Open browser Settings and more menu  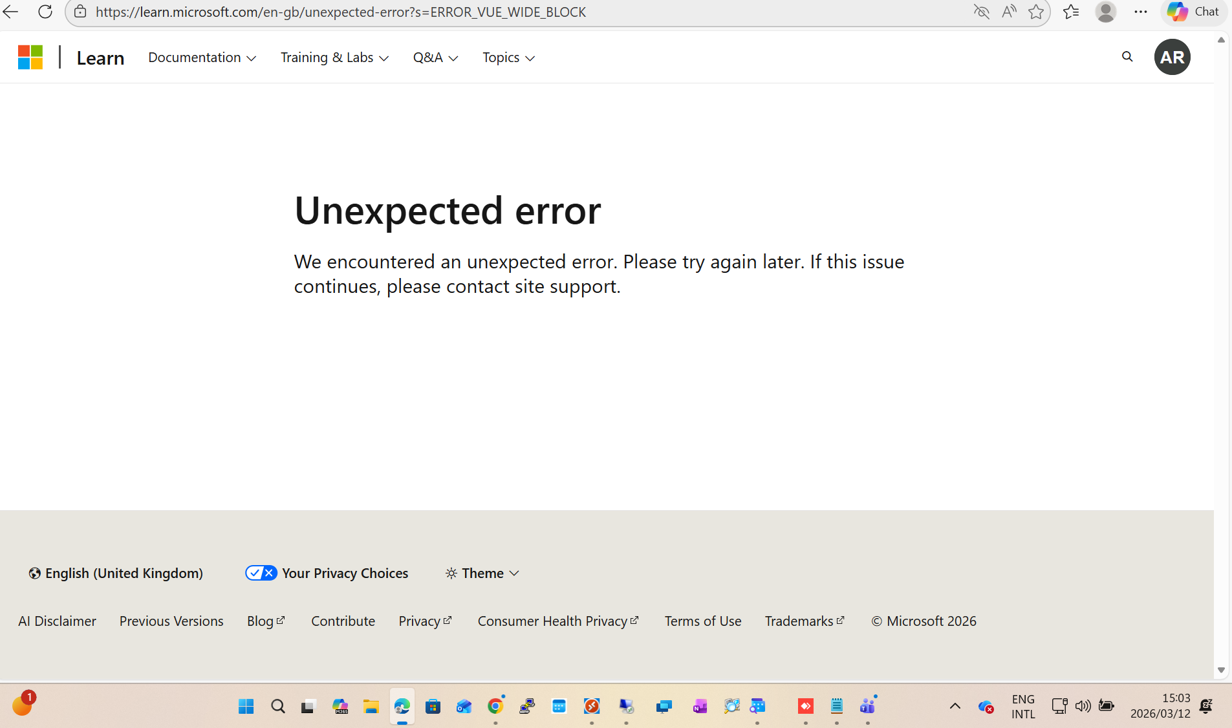coord(1141,12)
